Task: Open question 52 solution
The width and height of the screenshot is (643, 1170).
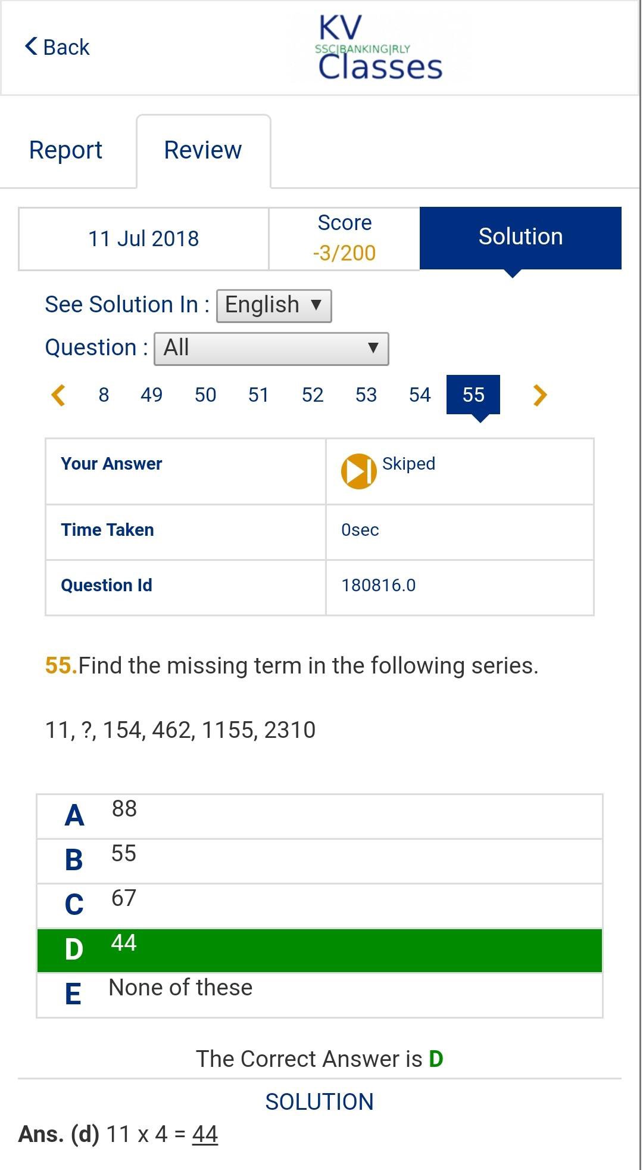Action: point(313,395)
